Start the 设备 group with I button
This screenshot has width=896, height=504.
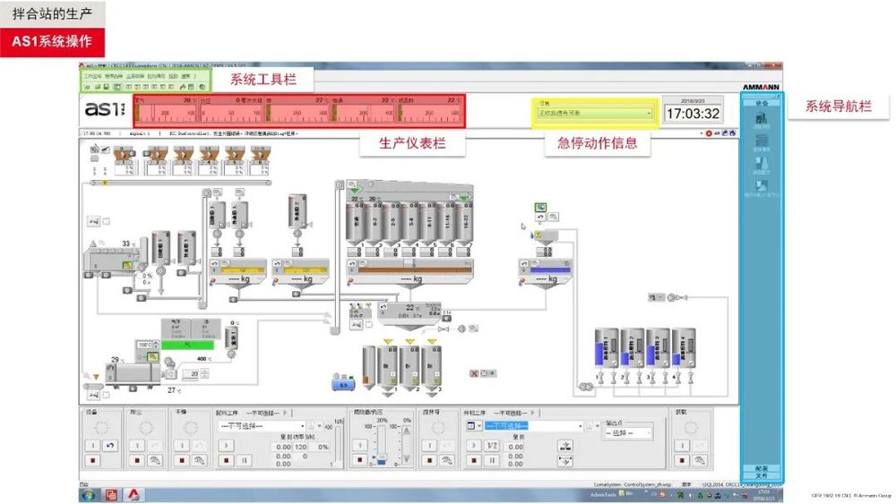92,446
